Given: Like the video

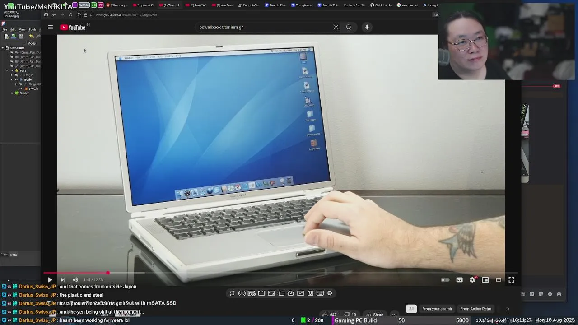Looking at the screenshot, I should coord(329,315).
